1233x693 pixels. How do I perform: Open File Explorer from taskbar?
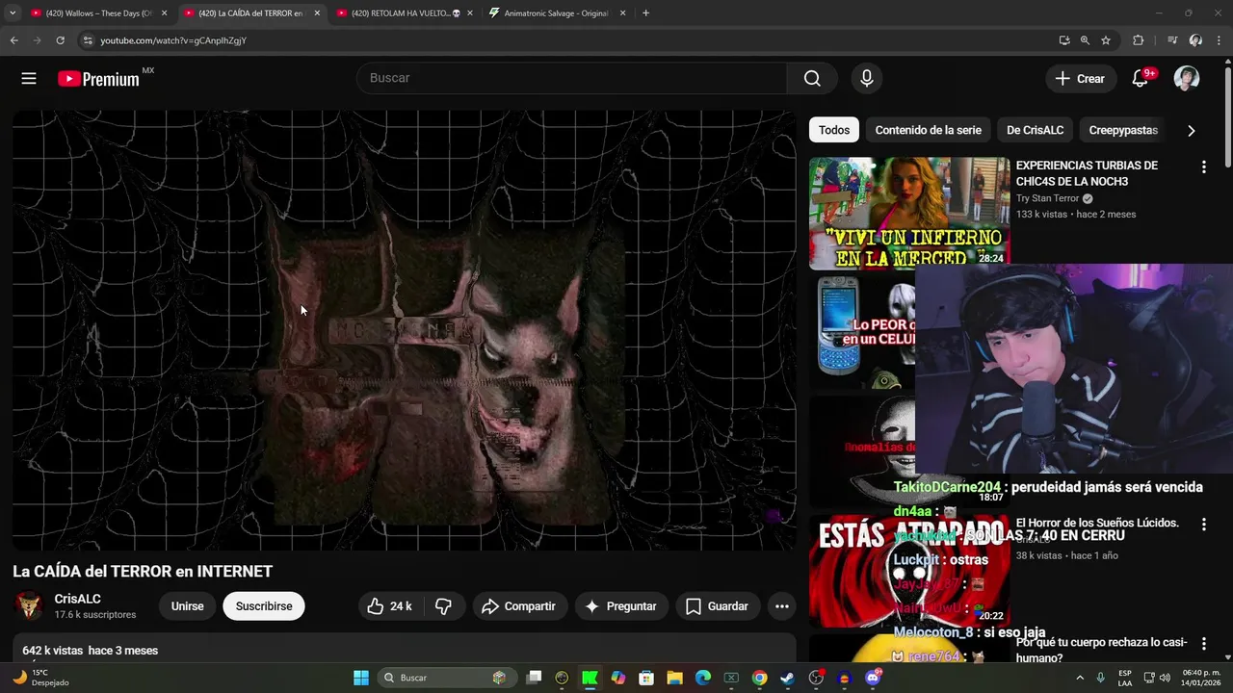pyautogui.click(x=674, y=678)
